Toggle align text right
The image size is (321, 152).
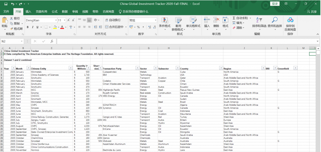89,27
